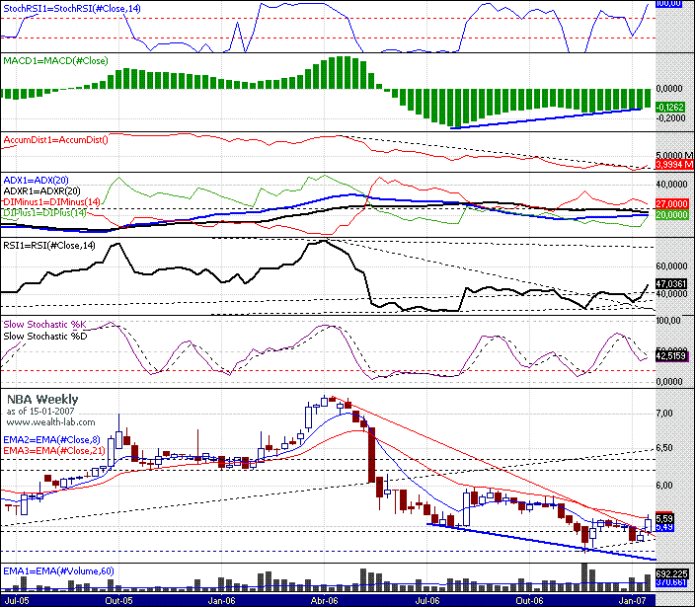The image size is (695, 607).
Task: Select the DIPlus1=DIPlus(14) legend label
Action: 44,212
